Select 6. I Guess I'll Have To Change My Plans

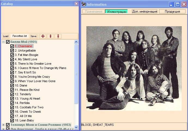click(41, 68)
